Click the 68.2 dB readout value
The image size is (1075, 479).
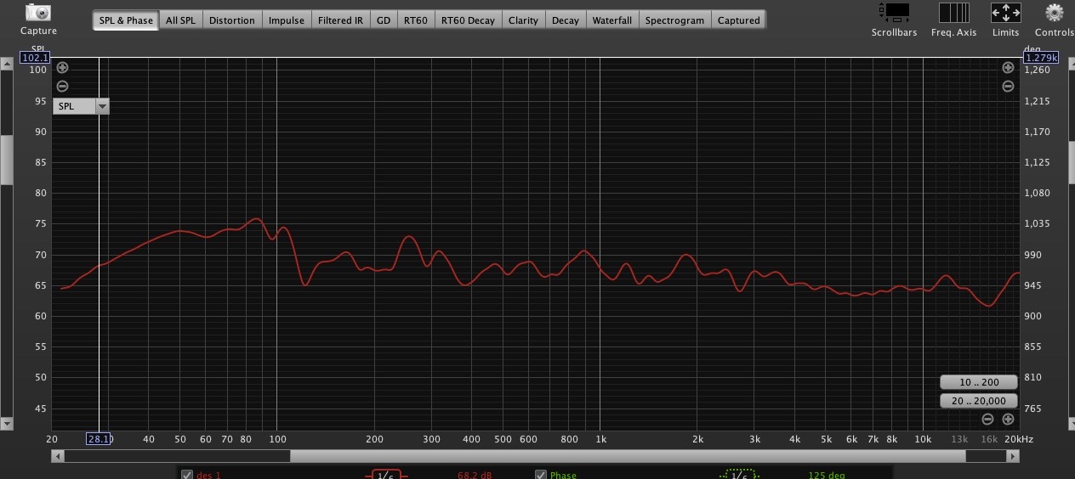[475, 475]
